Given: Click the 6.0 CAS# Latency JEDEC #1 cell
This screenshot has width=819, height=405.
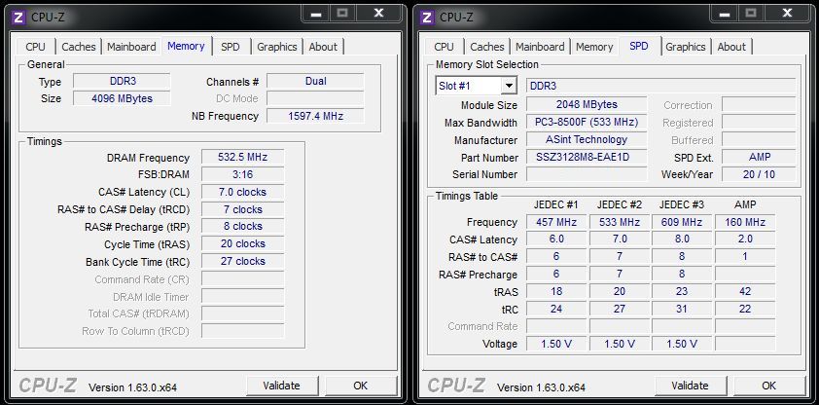Looking at the screenshot, I should point(556,239).
